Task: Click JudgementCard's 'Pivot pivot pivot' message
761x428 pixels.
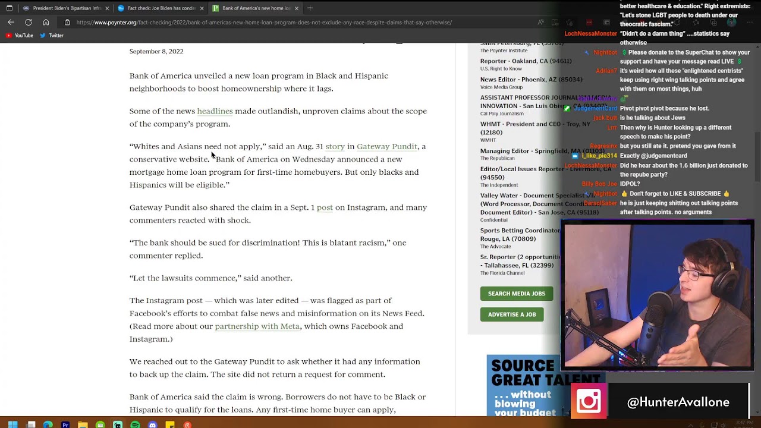Action: [665, 109]
